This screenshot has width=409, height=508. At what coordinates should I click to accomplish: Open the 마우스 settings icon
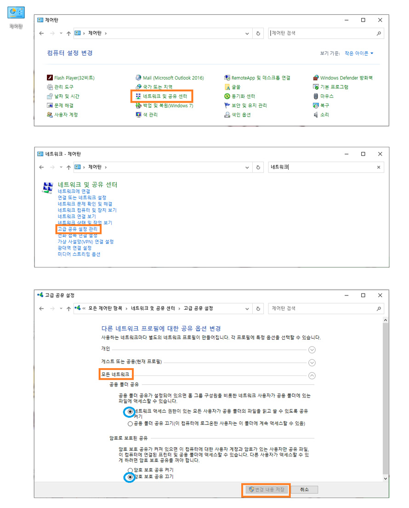click(x=316, y=96)
